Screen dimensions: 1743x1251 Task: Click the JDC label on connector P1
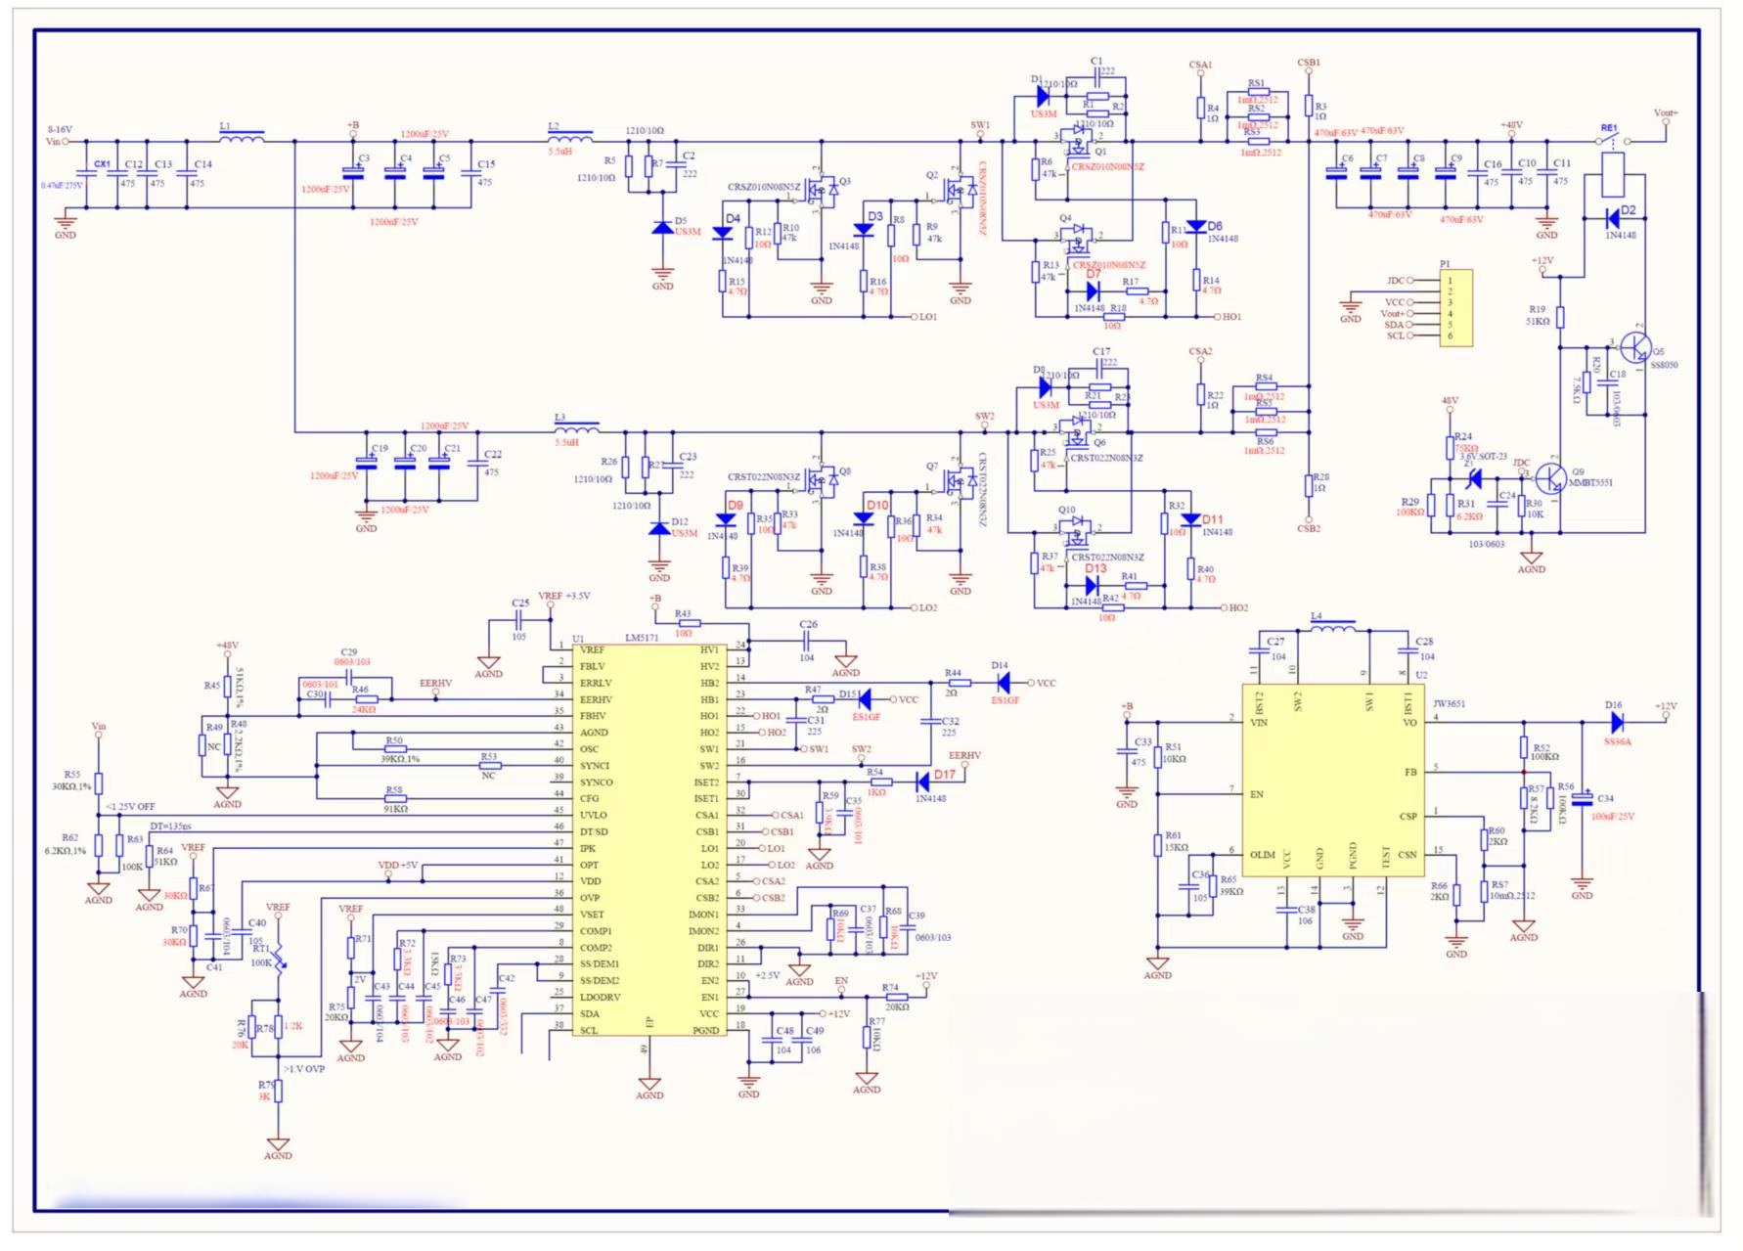(1396, 281)
